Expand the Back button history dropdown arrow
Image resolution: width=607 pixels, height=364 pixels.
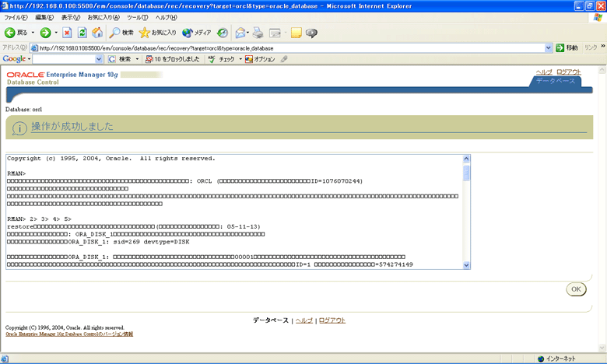[x=33, y=33]
